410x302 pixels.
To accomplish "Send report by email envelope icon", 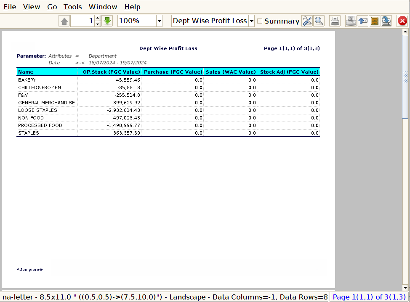I will (363, 21).
